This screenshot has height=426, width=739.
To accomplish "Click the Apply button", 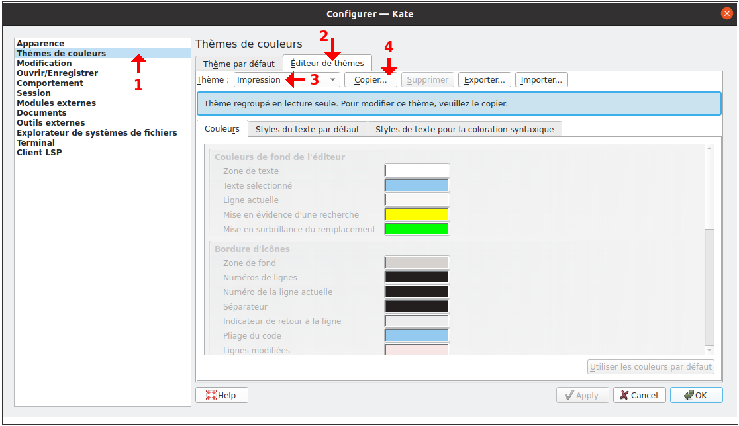I will click(x=583, y=395).
